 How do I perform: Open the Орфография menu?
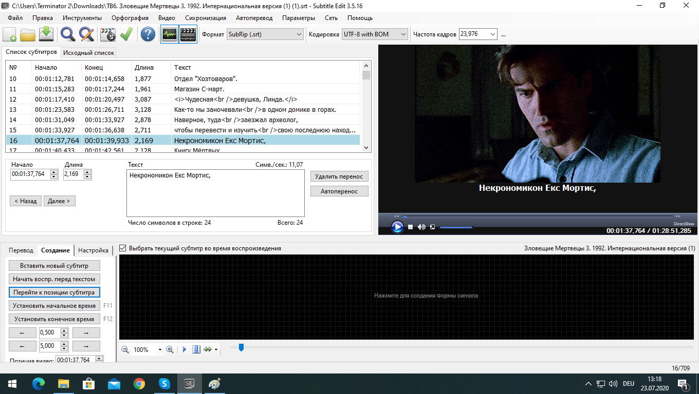point(130,18)
